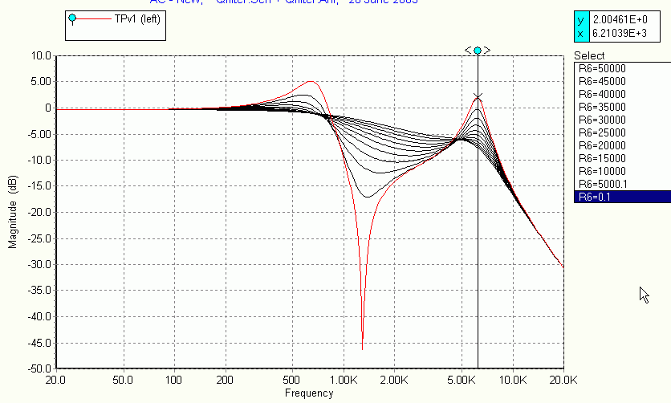671x403 pixels.
Task: Click the left arrow of the cursor handle
Action: (468, 51)
